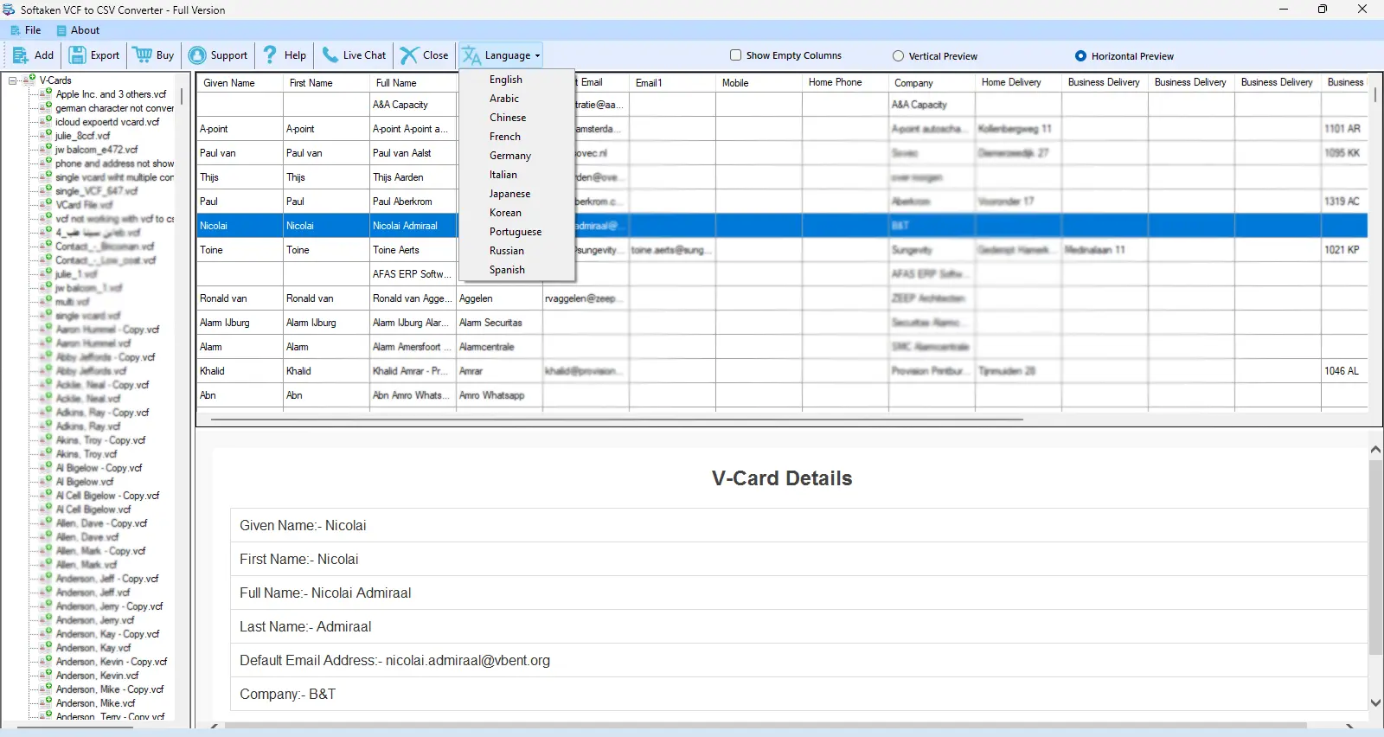1384x737 pixels.
Task: Choose Arabic from the language list
Action: tap(504, 99)
